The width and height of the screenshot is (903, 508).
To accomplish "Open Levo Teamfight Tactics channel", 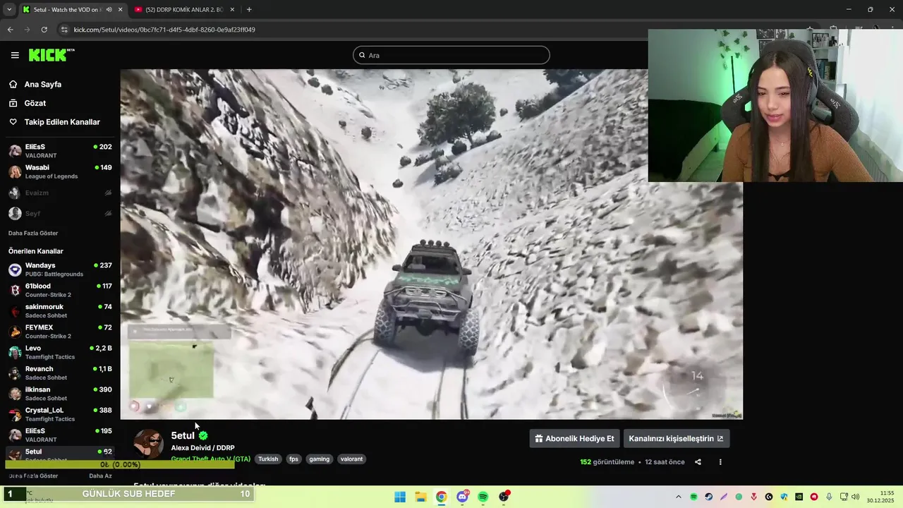I will click(60, 352).
